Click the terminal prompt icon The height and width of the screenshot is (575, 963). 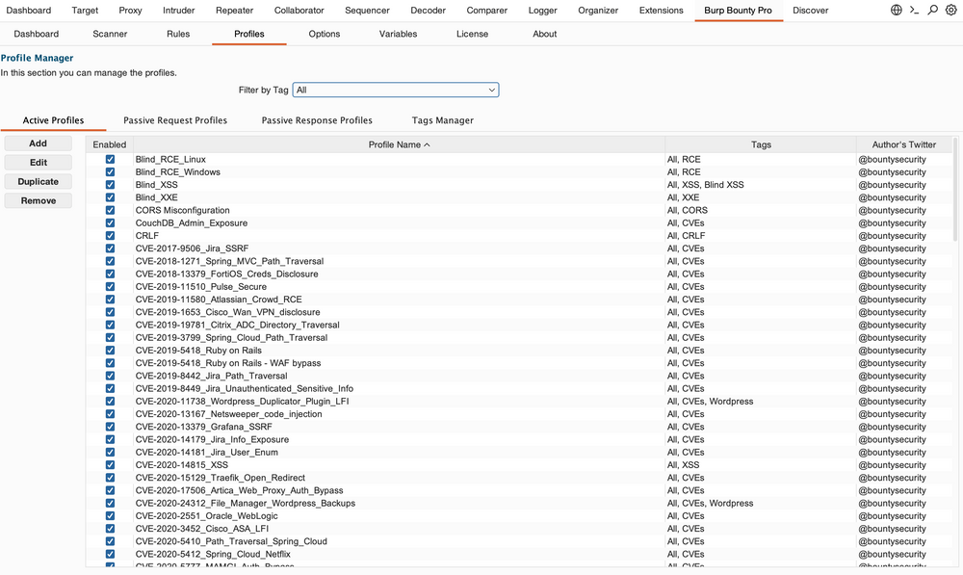[915, 10]
